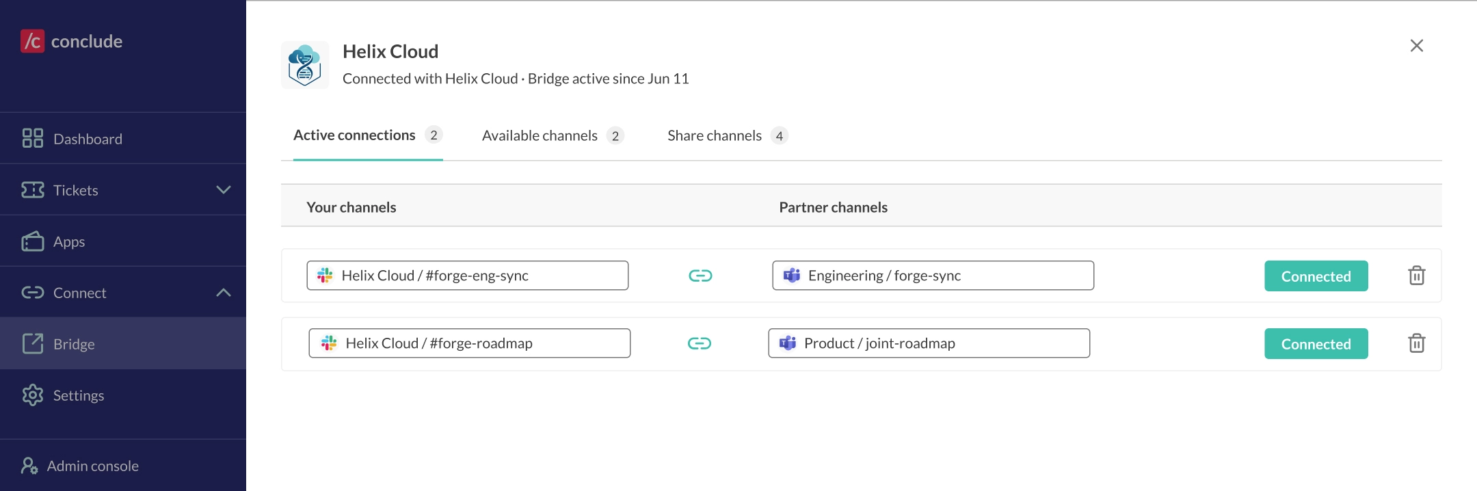Click the badge '4' on Share channels
Image resolution: width=1477 pixels, height=491 pixels.
click(x=780, y=135)
